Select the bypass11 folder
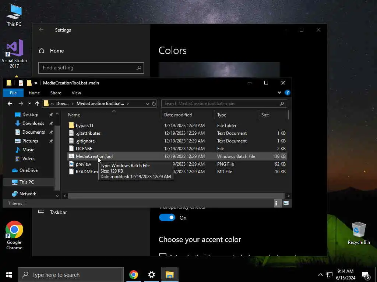Viewport: 377px width, 282px height. pos(177,126)
